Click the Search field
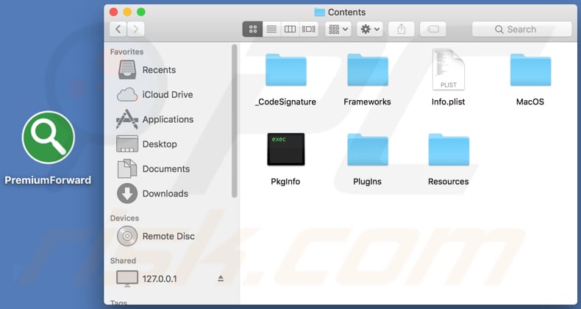Screen dimensions: 581x309 (521, 29)
